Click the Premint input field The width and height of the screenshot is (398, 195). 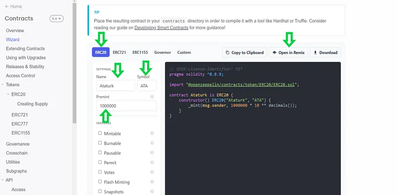pyautogui.click(x=126, y=106)
